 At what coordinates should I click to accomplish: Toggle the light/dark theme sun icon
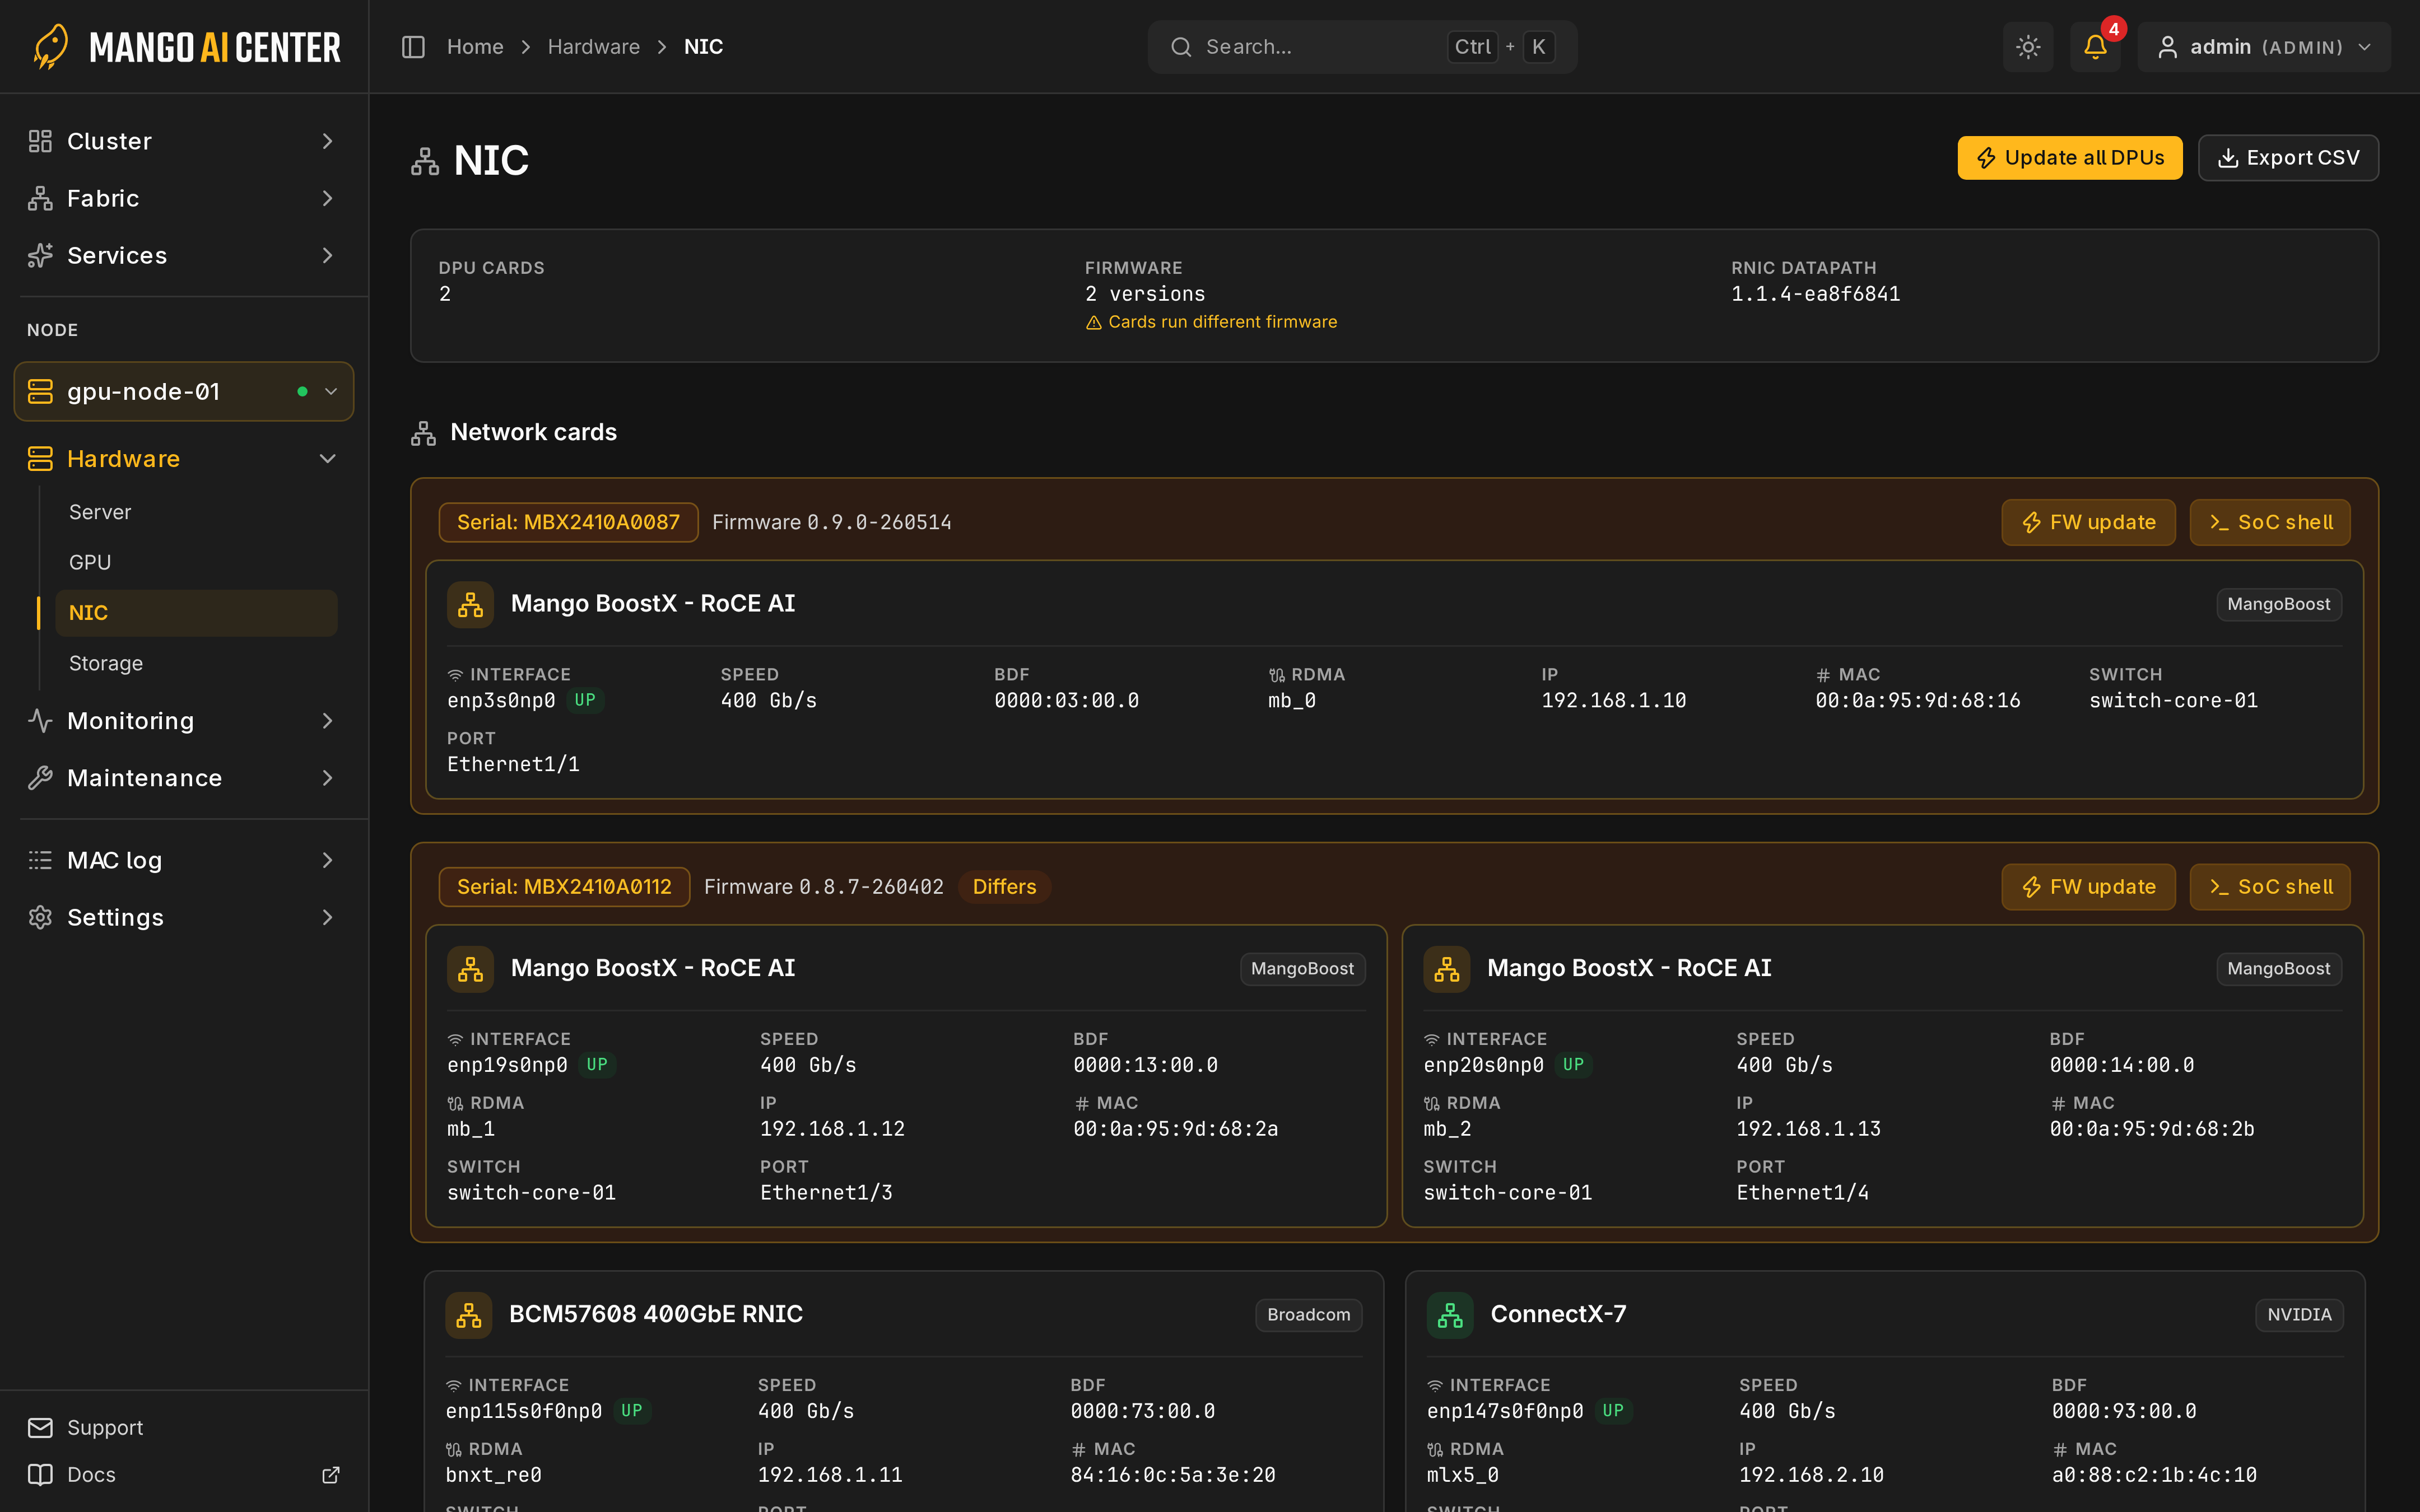pos(2027,47)
